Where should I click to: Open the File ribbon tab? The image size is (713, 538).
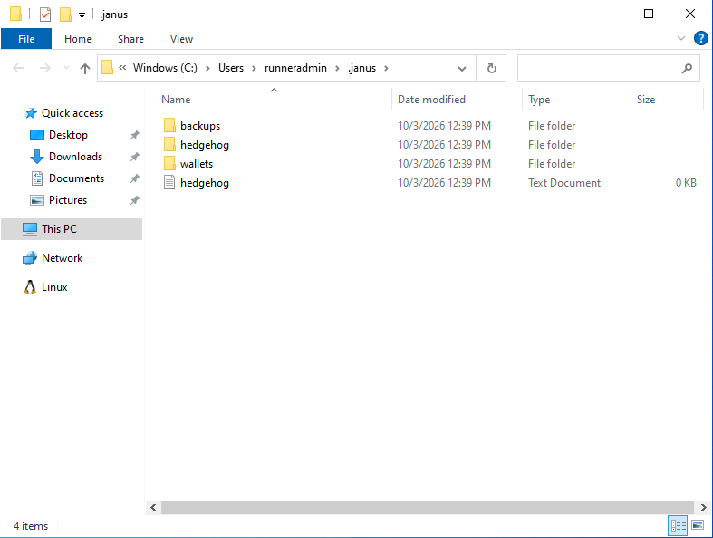coord(26,39)
